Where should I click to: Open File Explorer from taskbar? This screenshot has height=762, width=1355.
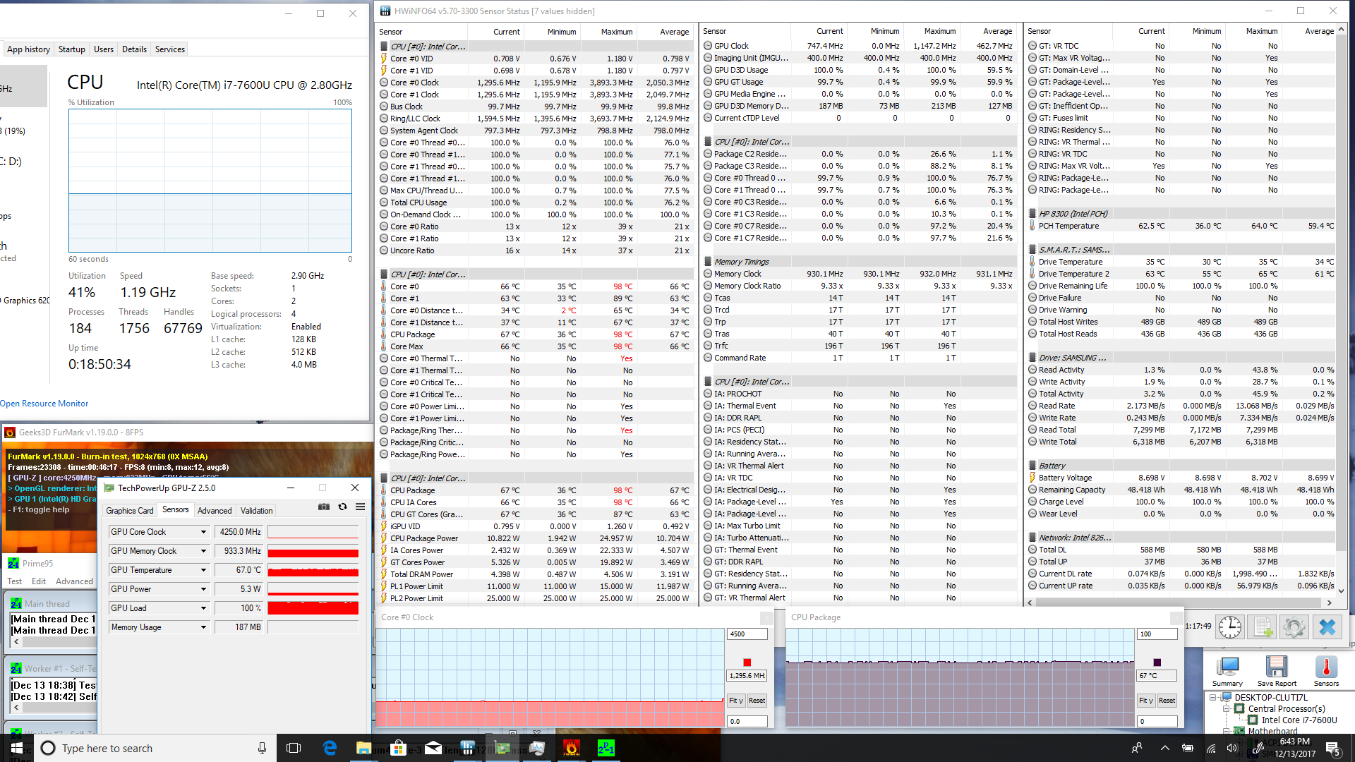tap(364, 748)
